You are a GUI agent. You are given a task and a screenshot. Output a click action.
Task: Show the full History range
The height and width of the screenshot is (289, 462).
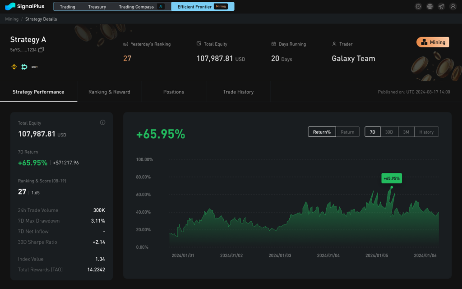tap(426, 132)
